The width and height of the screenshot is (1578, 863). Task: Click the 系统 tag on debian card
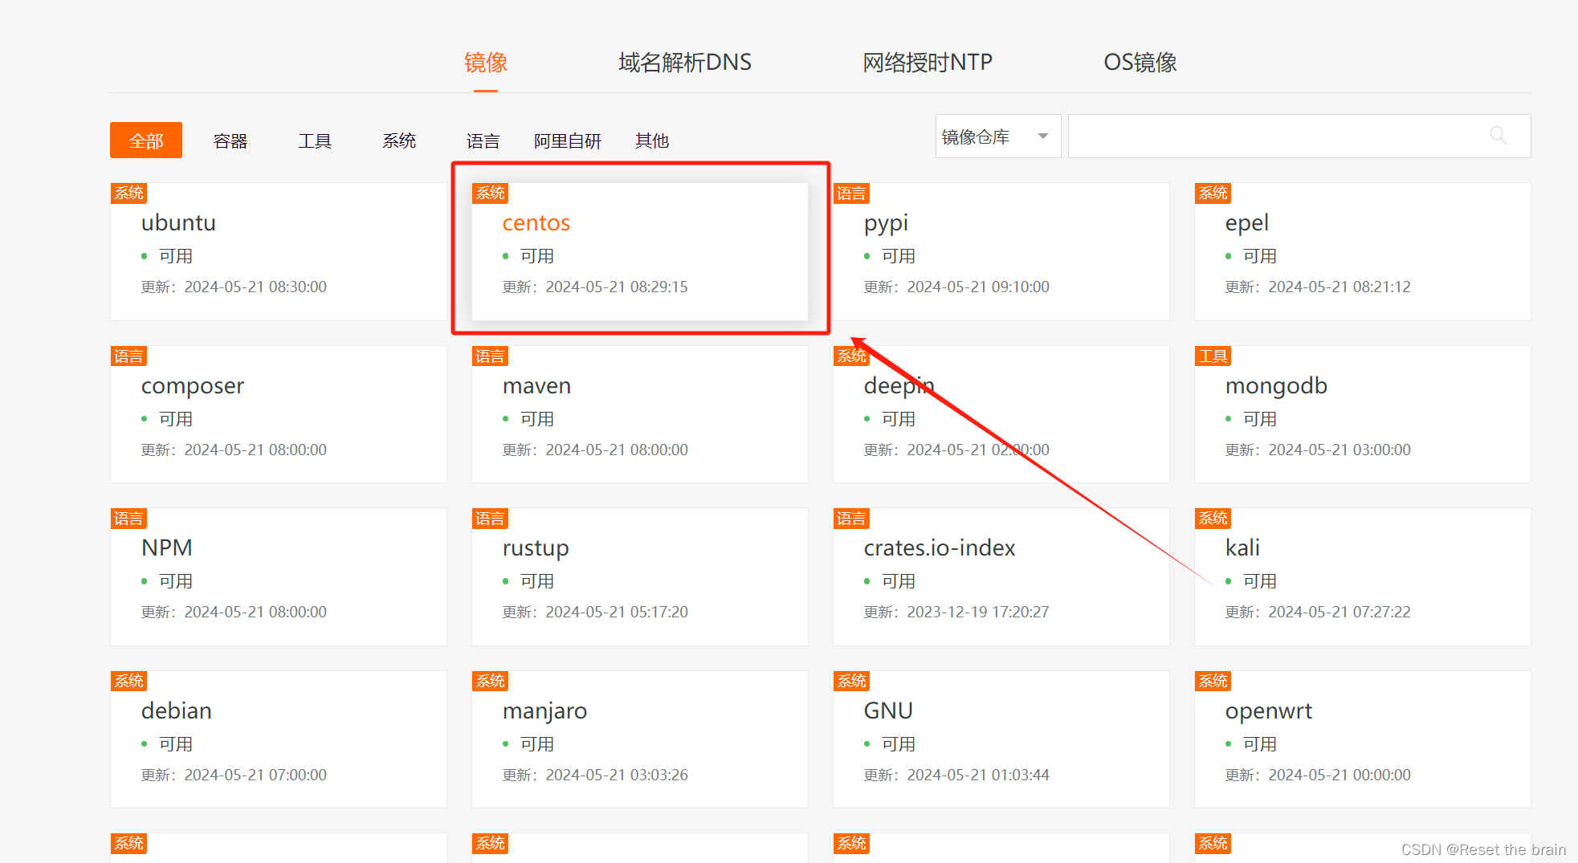pos(128,681)
